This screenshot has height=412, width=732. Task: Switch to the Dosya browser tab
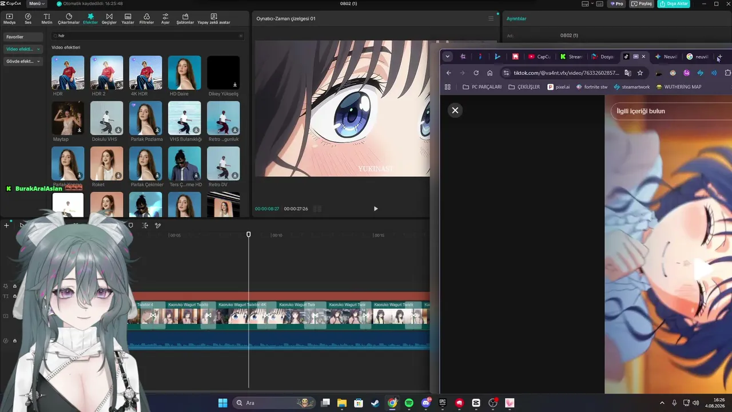(x=602, y=57)
